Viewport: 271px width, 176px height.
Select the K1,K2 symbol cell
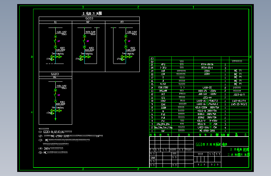(163, 84)
